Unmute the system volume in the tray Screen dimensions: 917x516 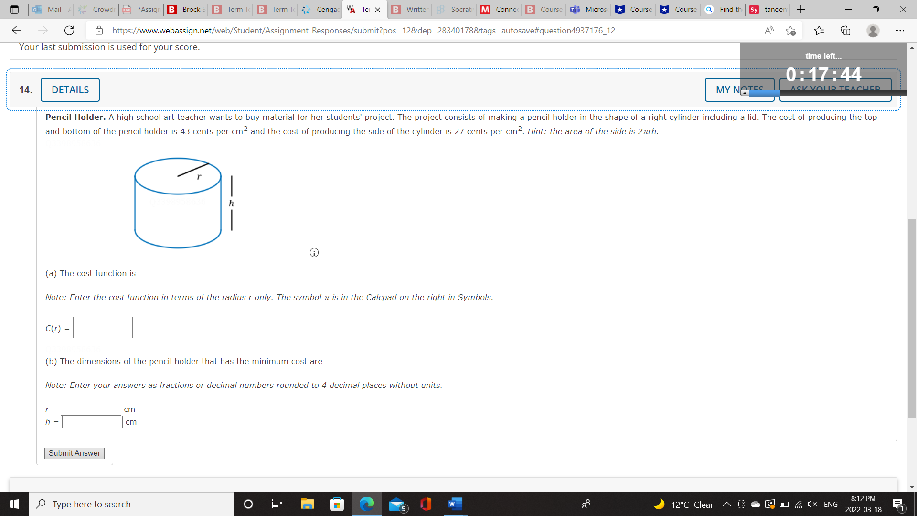click(x=812, y=504)
